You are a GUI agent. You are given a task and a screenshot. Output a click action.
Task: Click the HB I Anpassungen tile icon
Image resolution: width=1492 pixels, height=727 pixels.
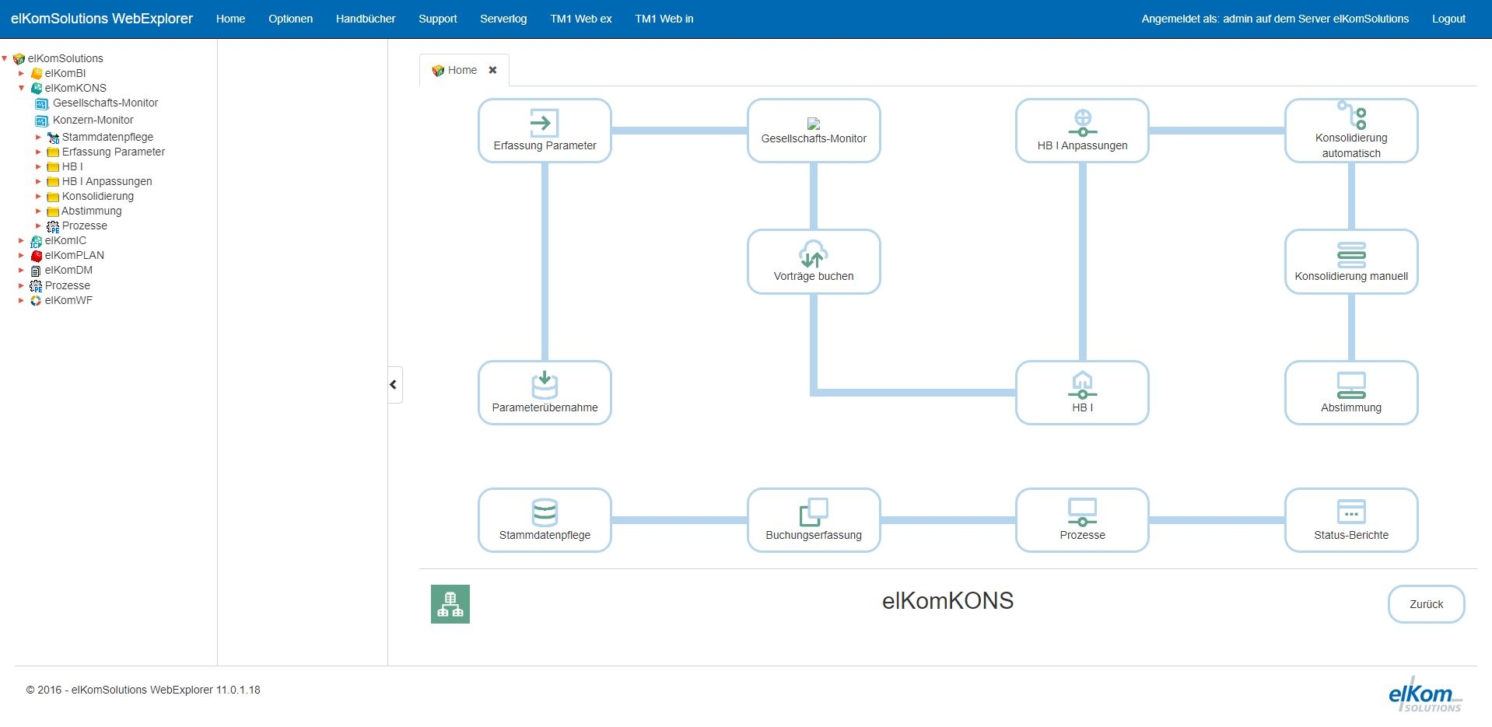coord(1082,123)
